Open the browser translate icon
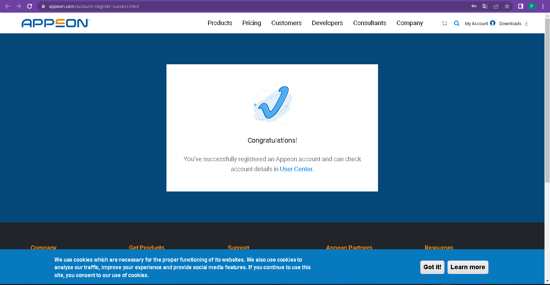The height and width of the screenshot is (285, 550). click(x=485, y=6)
